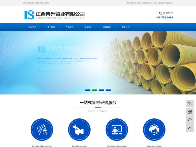Click the circular arrow button on banner
This screenshot has height=147, width=196.
coord(39,72)
